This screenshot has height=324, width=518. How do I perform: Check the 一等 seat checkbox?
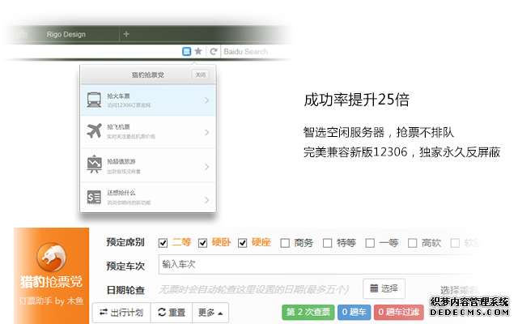pyautogui.click(x=370, y=243)
